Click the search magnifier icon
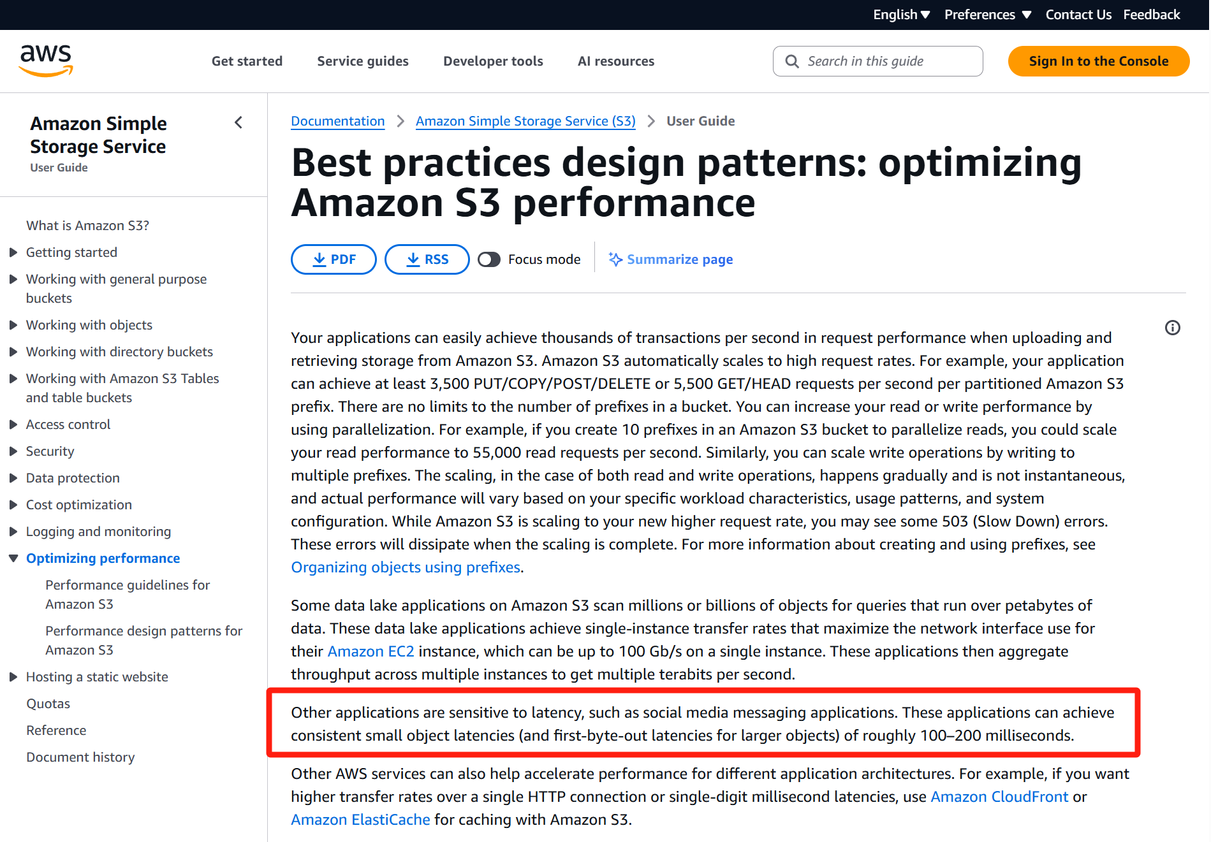The image size is (1211, 842). pyautogui.click(x=792, y=61)
